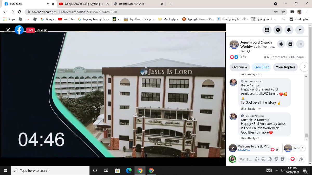The image size is (312, 175).
Task: Click the save video icon next to the bell
Action: coord(290,44)
